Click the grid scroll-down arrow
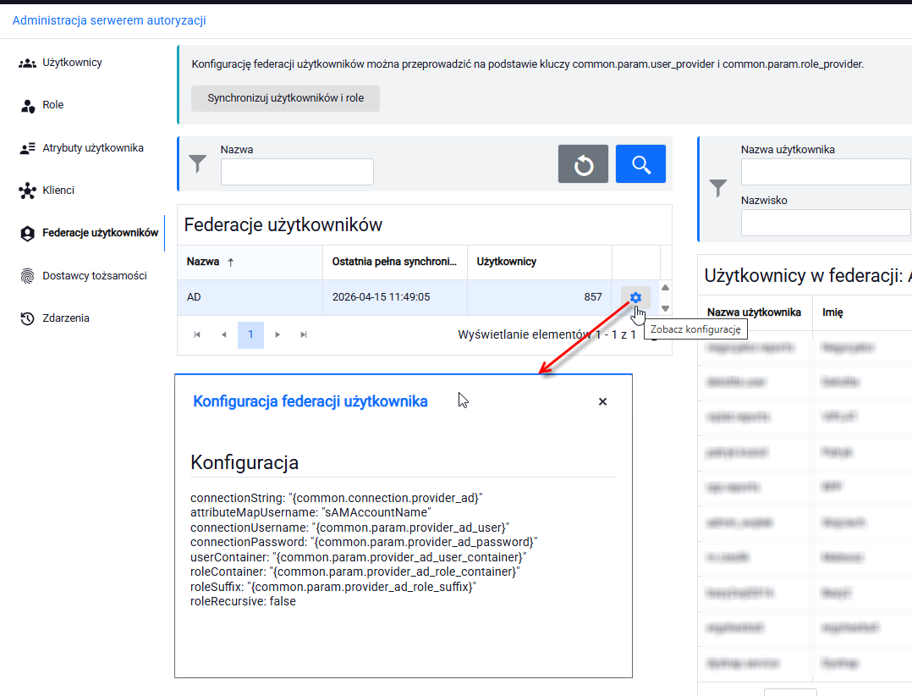Viewport: 912px width, 696px height. [x=665, y=308]
